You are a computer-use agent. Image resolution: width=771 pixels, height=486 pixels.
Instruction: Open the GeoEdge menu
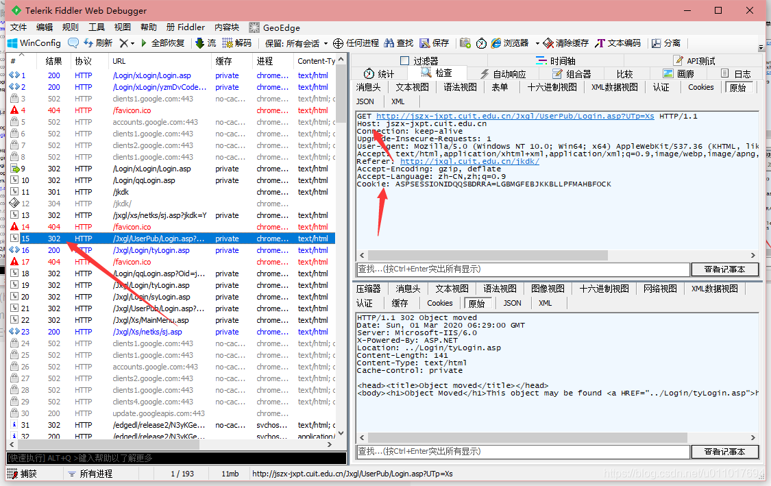(274, 27)
